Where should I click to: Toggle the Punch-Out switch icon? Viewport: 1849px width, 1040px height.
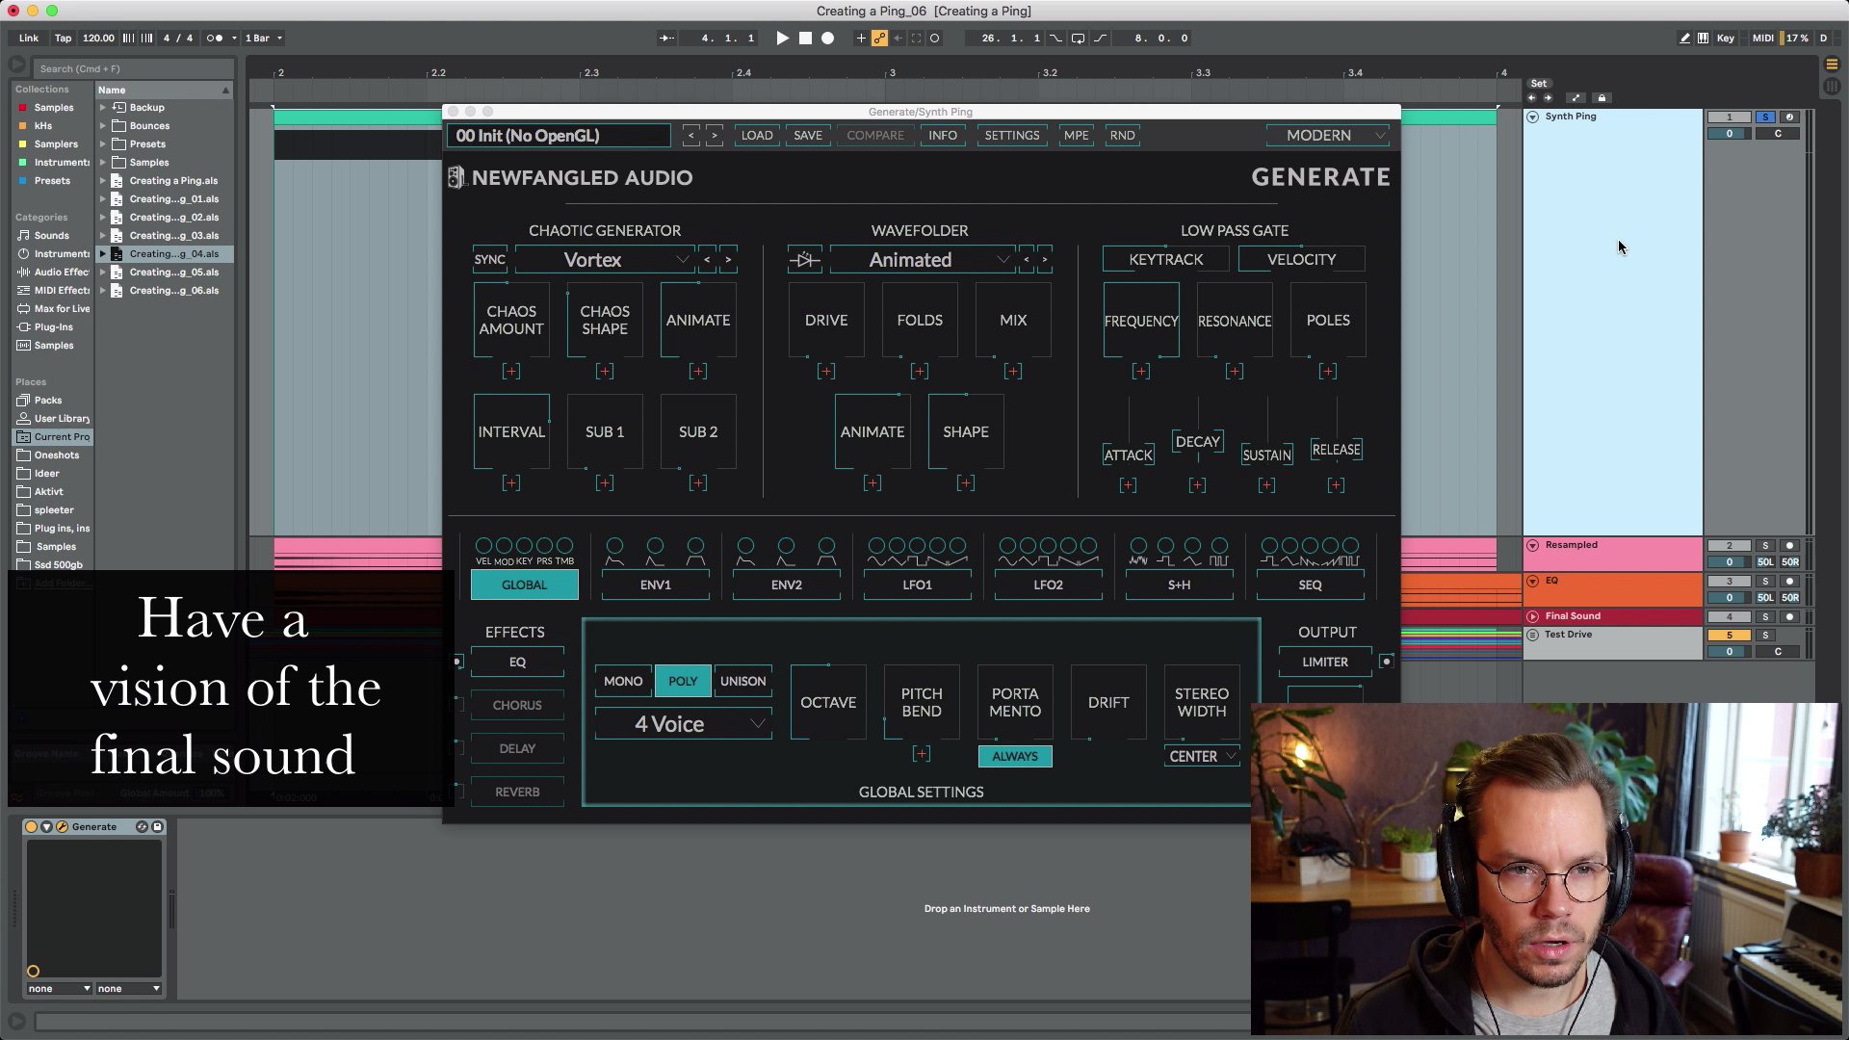click(x=1100, y=39)
